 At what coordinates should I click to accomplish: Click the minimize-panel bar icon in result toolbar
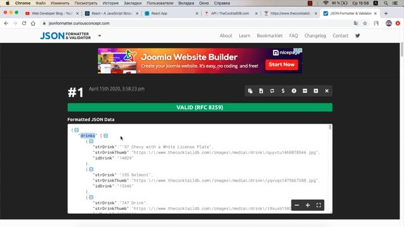tap(305, 91)
